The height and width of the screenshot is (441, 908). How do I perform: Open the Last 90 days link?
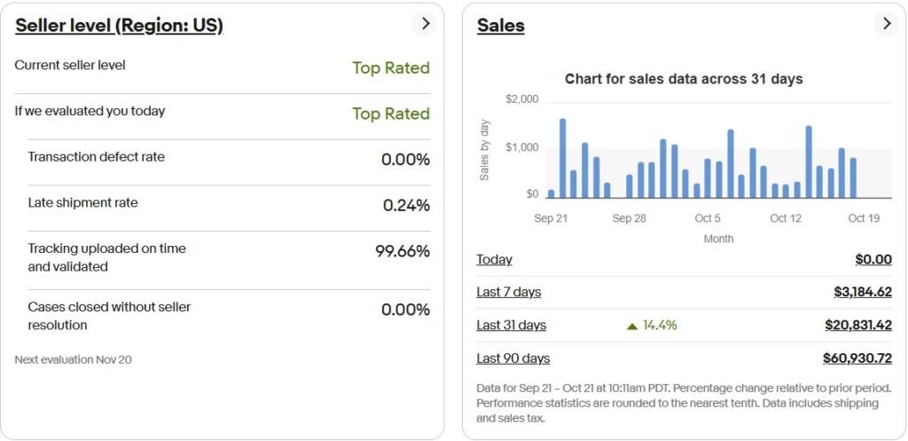[x=513, y=358]
